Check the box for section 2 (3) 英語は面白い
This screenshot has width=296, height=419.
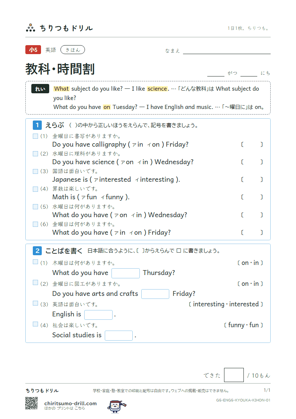[35, 303]
